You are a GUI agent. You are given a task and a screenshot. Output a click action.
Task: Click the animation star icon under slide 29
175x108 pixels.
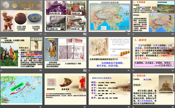pyautogui.click(x=1, y=70)
